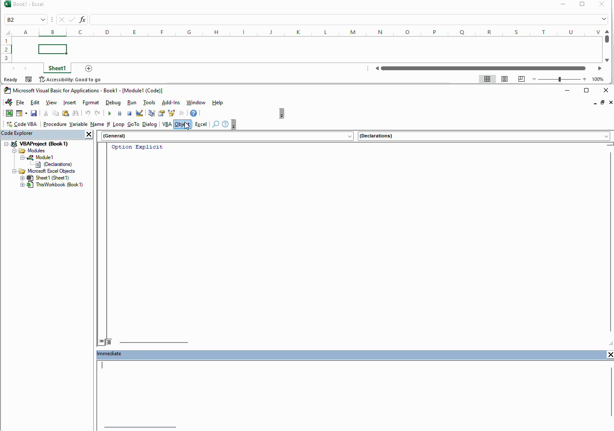This screenshot has width=614, height=431.
Task: Click the Toolbox wrench icon
Action: point(182,113)
